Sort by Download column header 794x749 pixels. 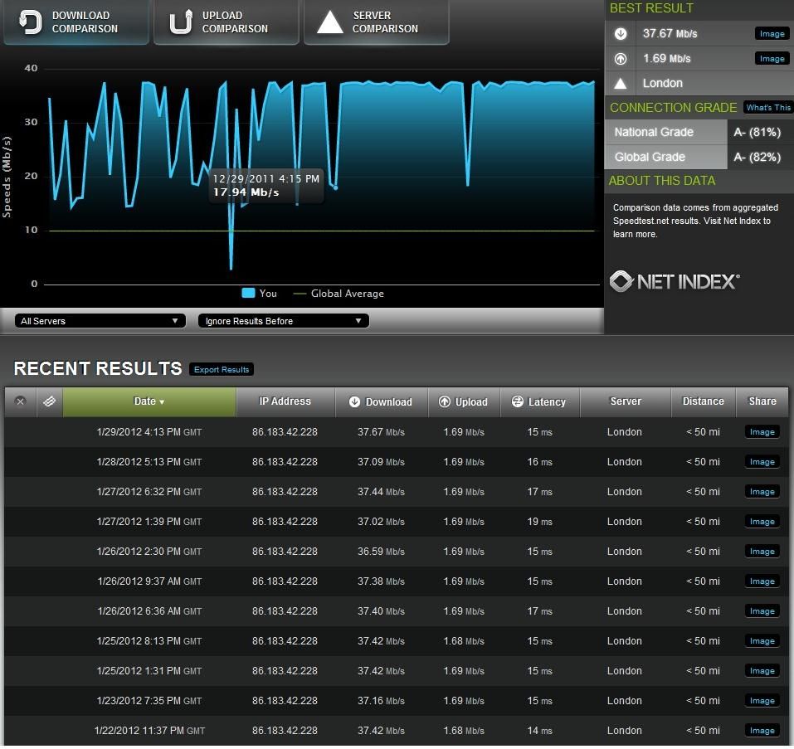[x=382, y=401]
